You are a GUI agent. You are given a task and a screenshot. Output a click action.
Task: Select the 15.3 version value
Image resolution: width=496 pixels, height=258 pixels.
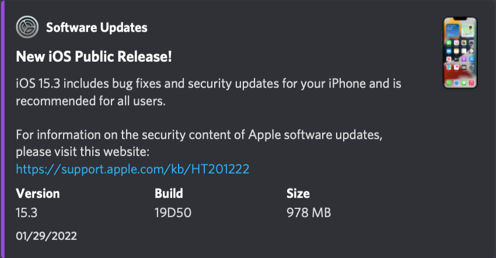[x=27, y=213]
